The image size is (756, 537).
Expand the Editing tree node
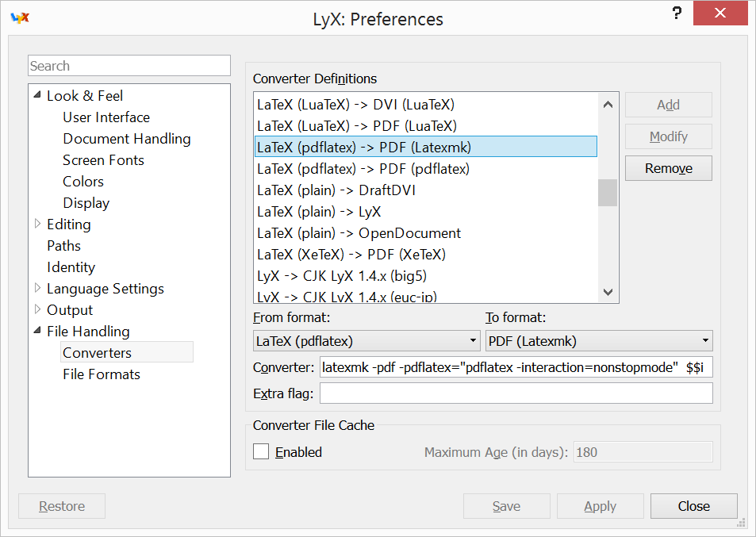37,224
